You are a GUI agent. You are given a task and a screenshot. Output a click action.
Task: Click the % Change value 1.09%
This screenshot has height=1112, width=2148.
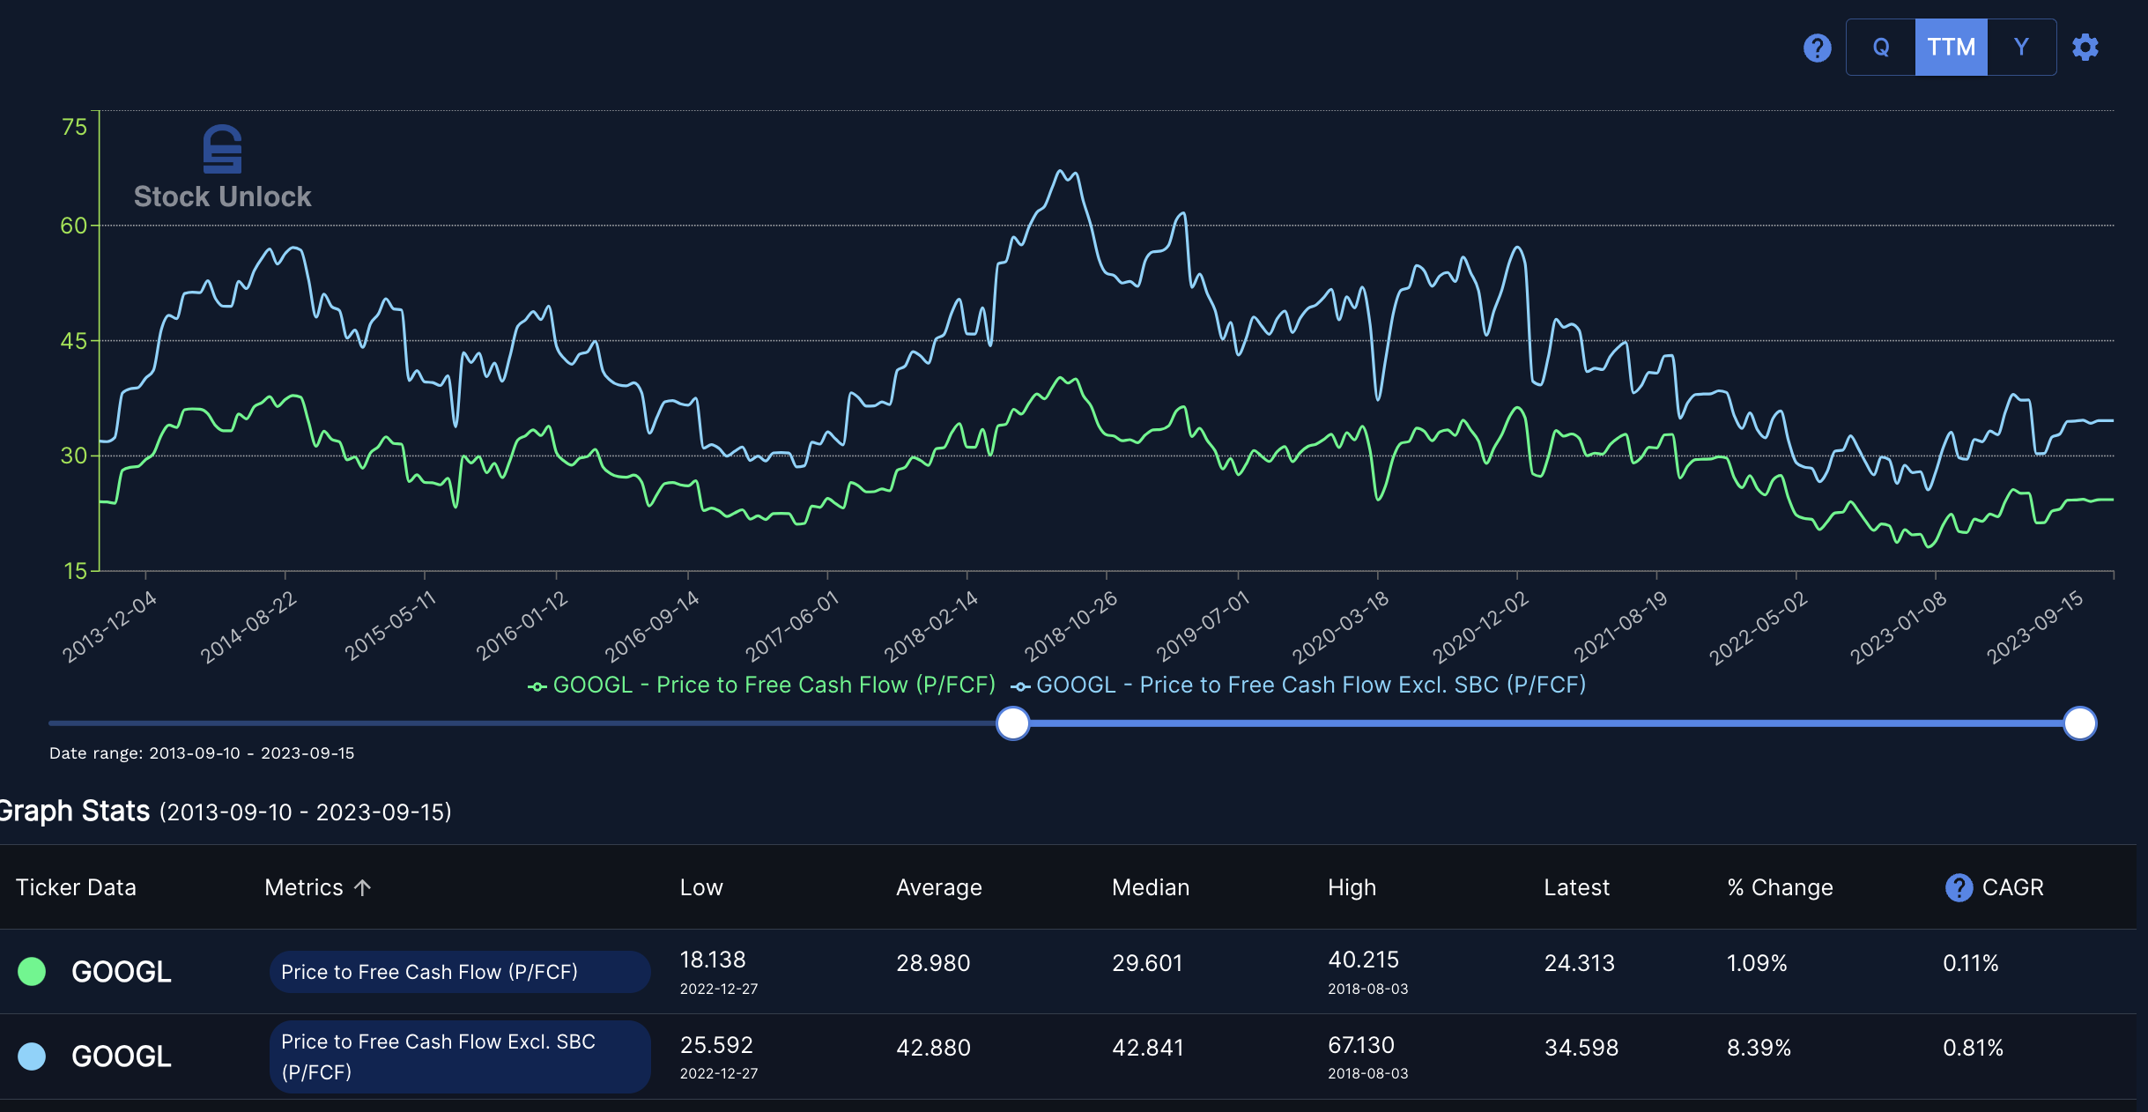click(x=1757, y=963)
